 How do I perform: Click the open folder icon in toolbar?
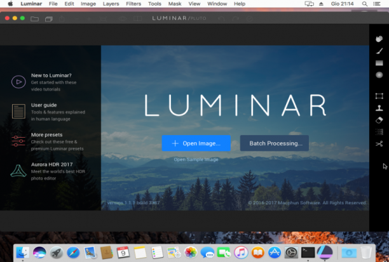point(34,19)
